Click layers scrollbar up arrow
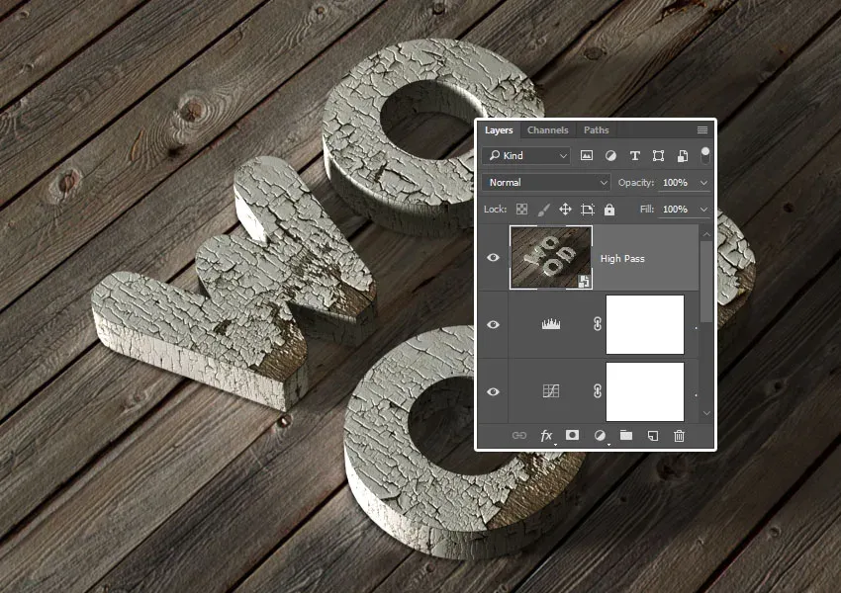 click(x=706, y=234)
